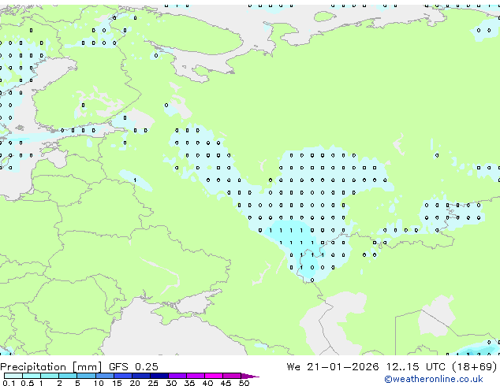Click the legend value label '25'
The image size is (500, 386).
coord(153,383)
